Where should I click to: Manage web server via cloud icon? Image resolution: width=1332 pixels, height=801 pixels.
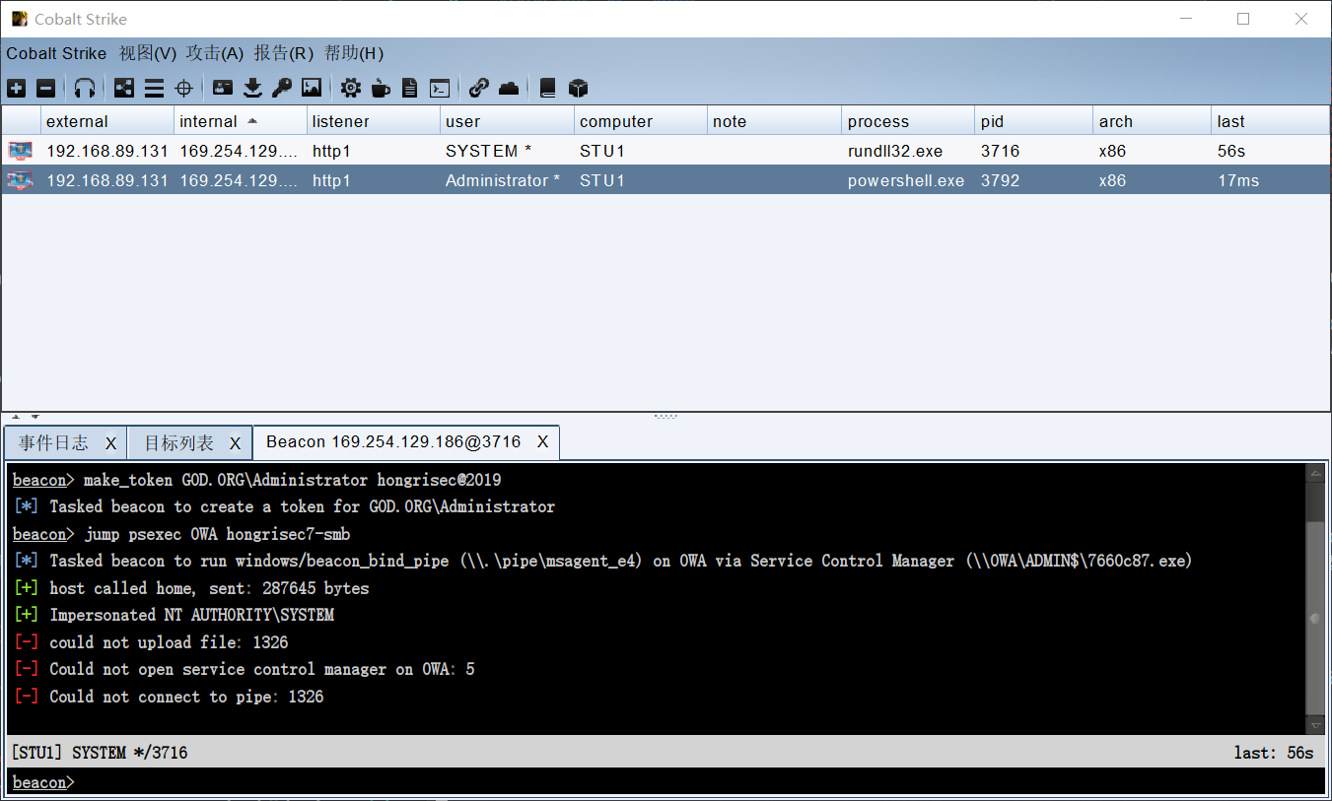509,89
